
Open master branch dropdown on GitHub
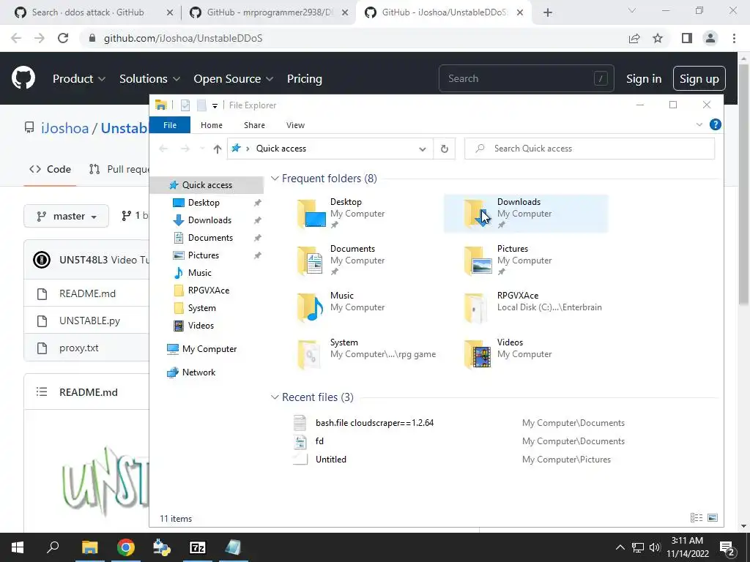click(x=67, y=216)
